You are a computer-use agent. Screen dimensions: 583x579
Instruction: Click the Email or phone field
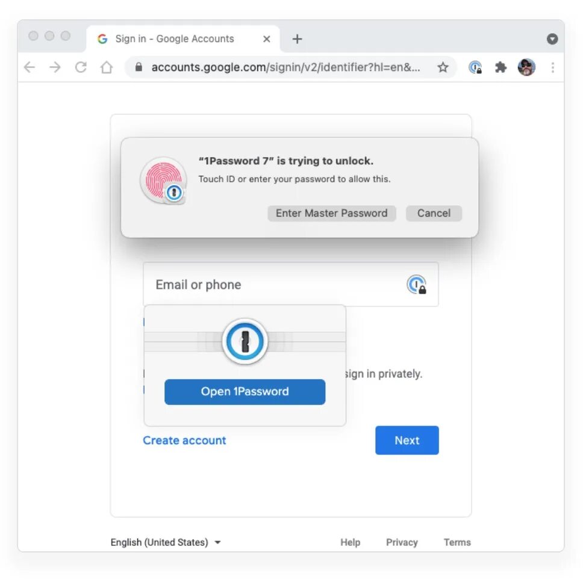291,285
